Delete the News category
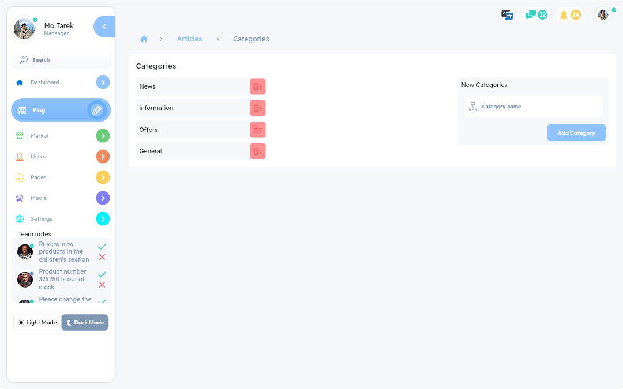Viewport: 623px width, 389px height. [x=257, y=86]
